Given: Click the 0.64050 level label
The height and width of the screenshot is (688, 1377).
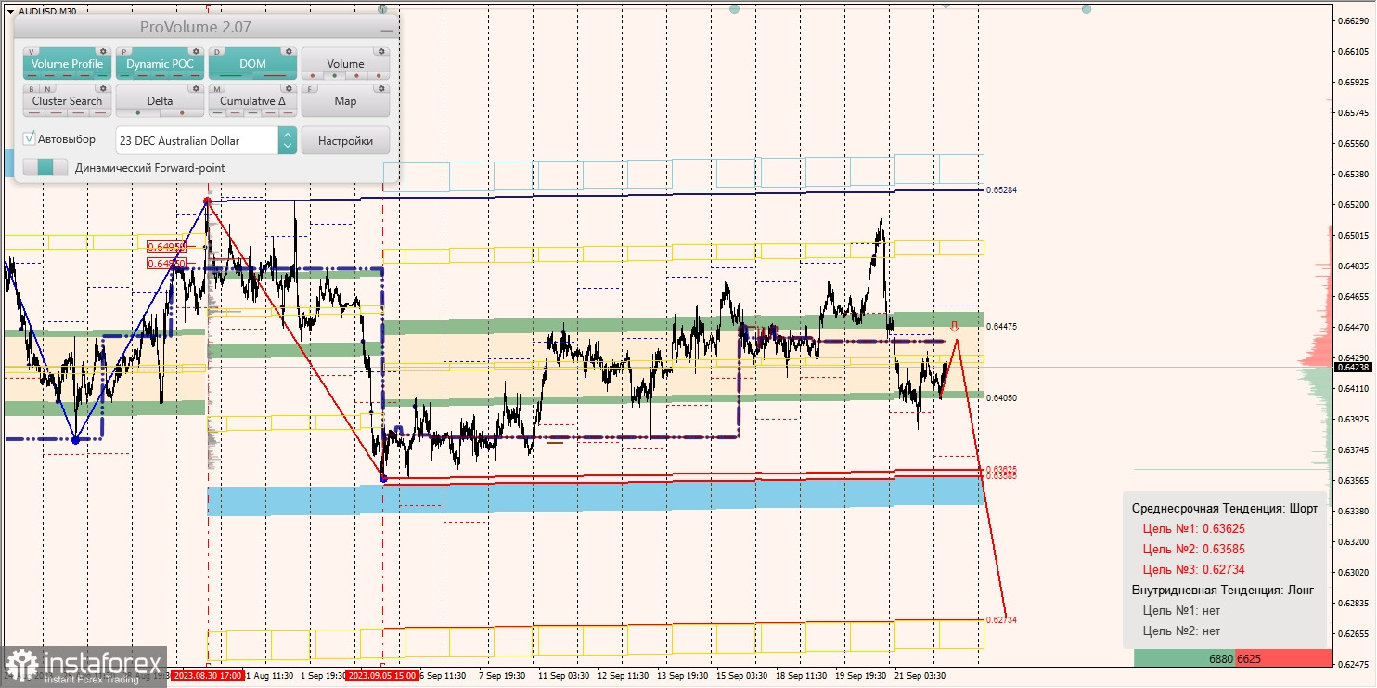Looking at the screenshot, I should click(1001, 397).
